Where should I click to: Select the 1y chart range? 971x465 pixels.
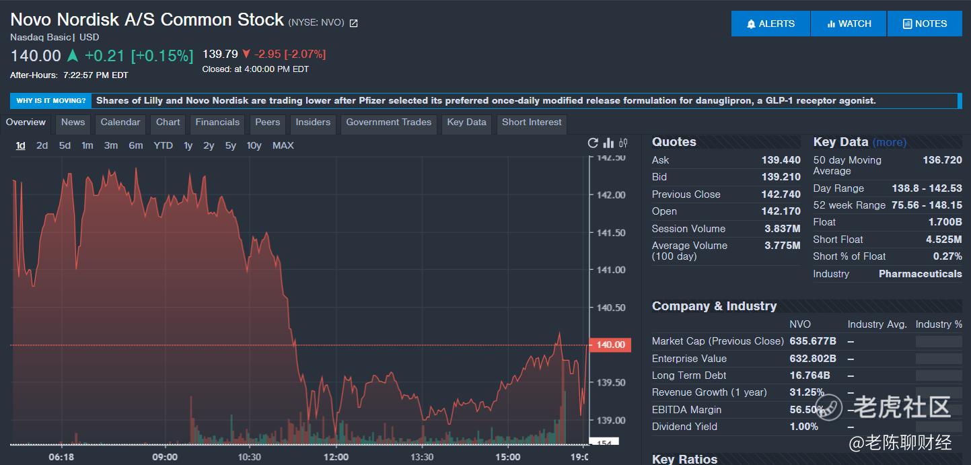pyautogui.click(x=188, y=145)
